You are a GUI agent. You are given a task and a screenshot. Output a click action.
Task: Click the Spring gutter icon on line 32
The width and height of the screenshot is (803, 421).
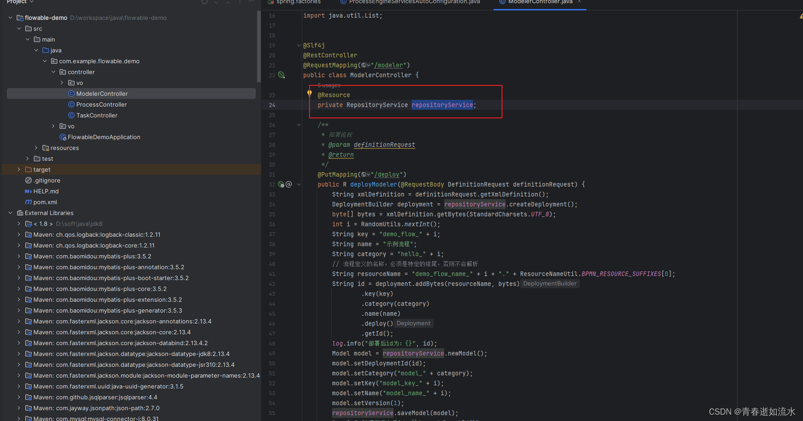pyautogui.click(x=281, y=184)
